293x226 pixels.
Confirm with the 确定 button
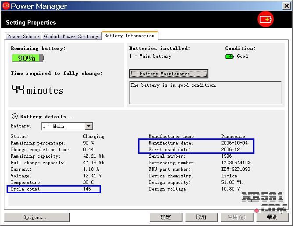166,217
